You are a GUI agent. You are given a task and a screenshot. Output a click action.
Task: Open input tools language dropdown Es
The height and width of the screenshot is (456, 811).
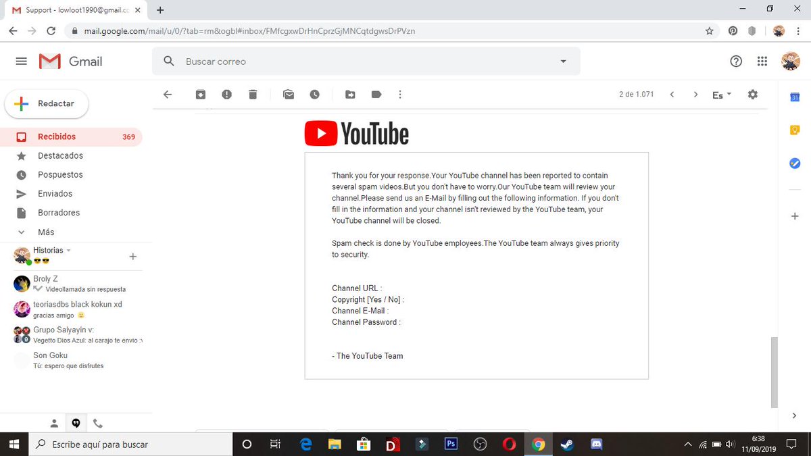pos(722,95)
